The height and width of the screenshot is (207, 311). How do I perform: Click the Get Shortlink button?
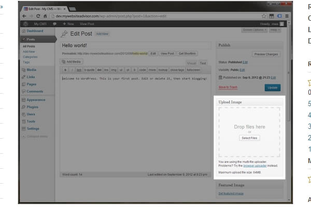click(187, 53)
